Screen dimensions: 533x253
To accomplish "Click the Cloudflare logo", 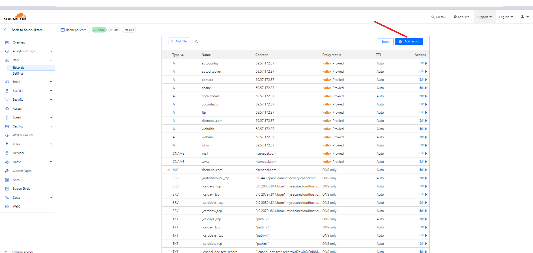I will click(15, 17).
